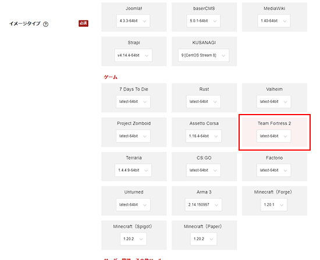This screenshot has width=320, height=260.
Task: Select the CS:GO game card title
Action: pyautogui.click(x=204, y=158)
